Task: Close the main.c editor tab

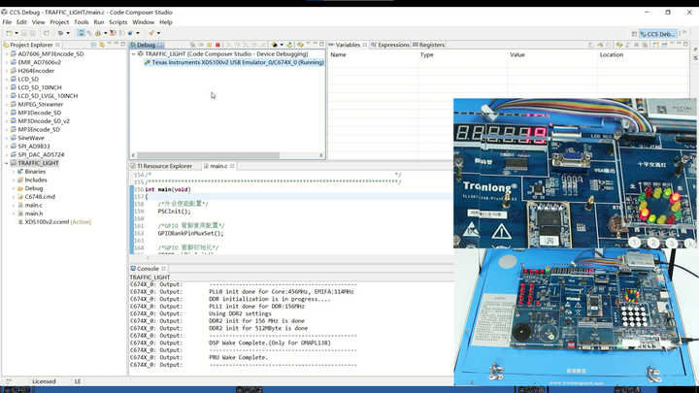Action: pos(233,166)
